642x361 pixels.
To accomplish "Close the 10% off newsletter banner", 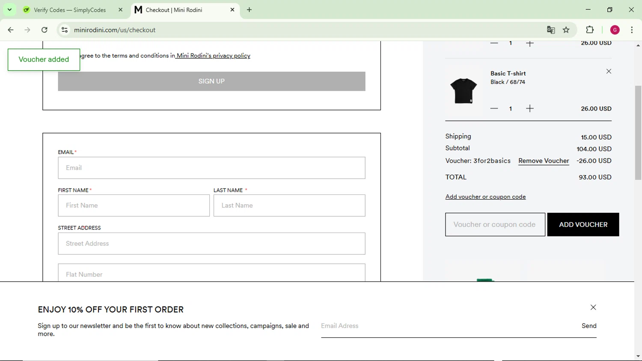I will point(593,307).
